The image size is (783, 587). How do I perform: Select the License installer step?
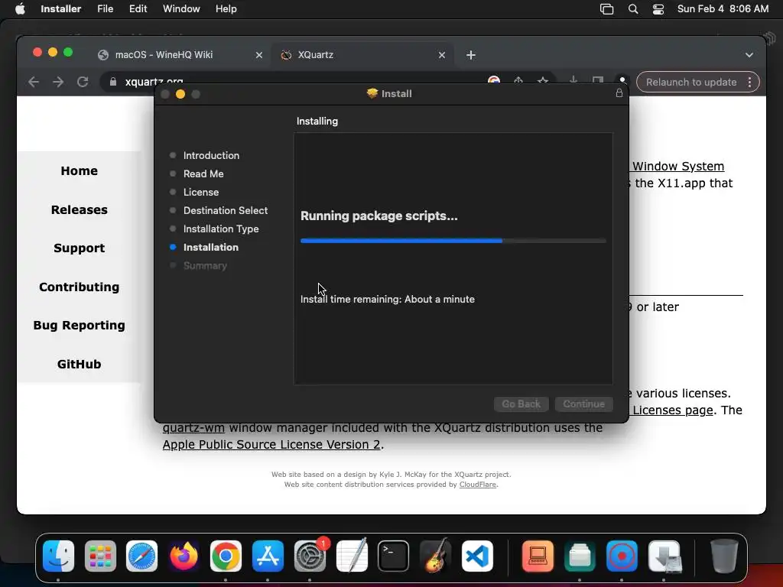201,192
